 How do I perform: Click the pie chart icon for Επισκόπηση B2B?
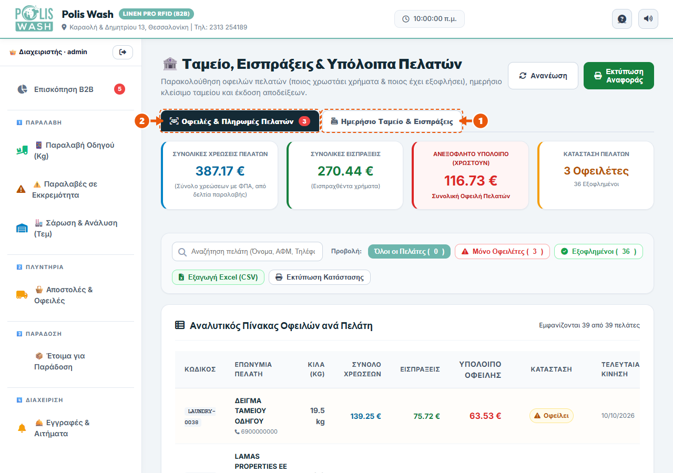22,89
